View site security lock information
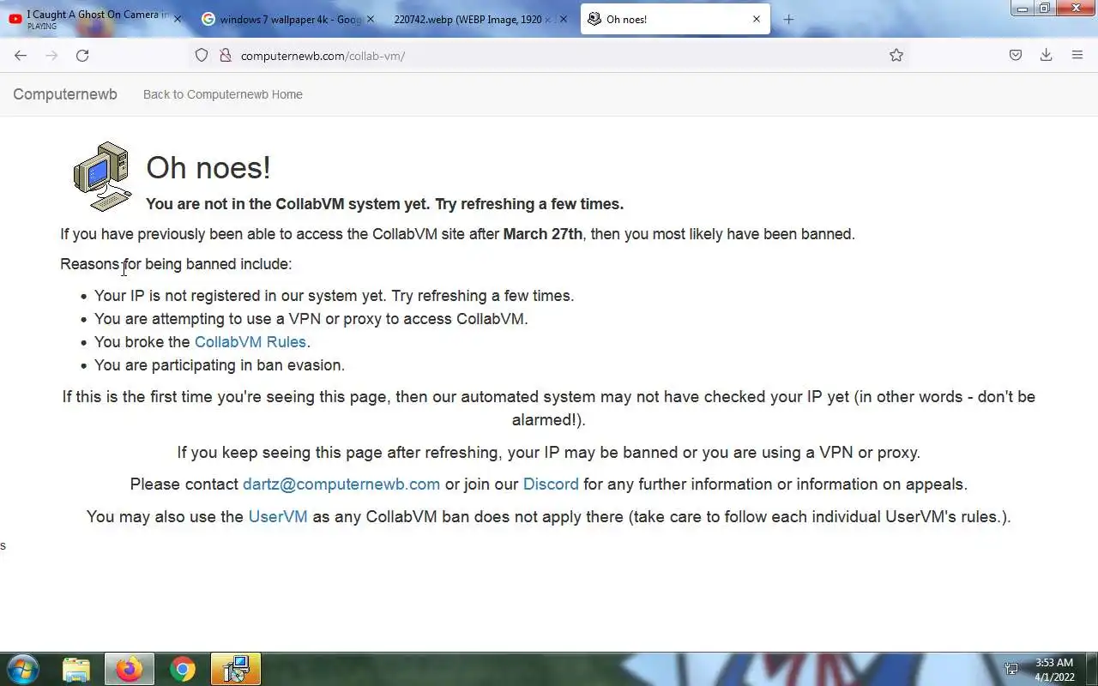The width and height of the screenshot is (1098, 686). tap(226, 56)
